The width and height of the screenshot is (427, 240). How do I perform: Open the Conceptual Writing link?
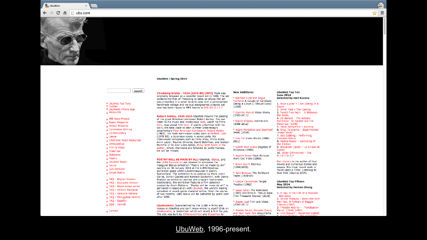point(120,129)
